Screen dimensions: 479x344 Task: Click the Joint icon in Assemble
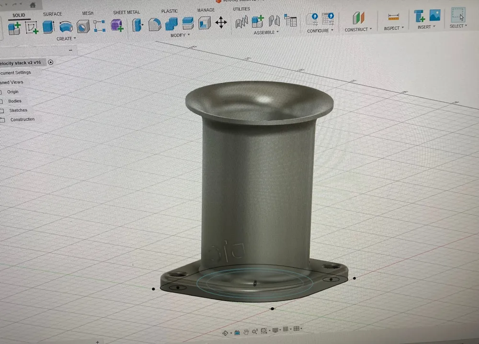(241, 22)
